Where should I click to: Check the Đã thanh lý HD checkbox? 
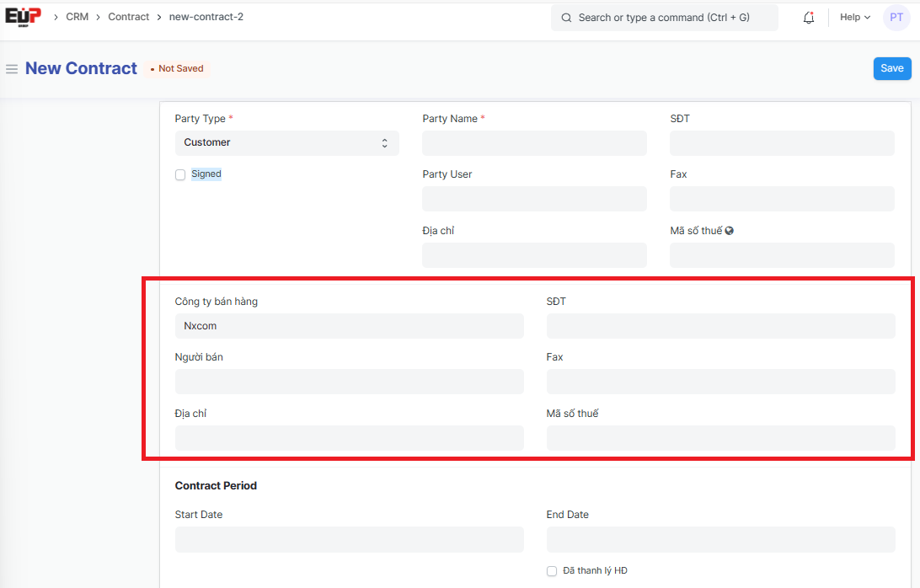[552, 571]
